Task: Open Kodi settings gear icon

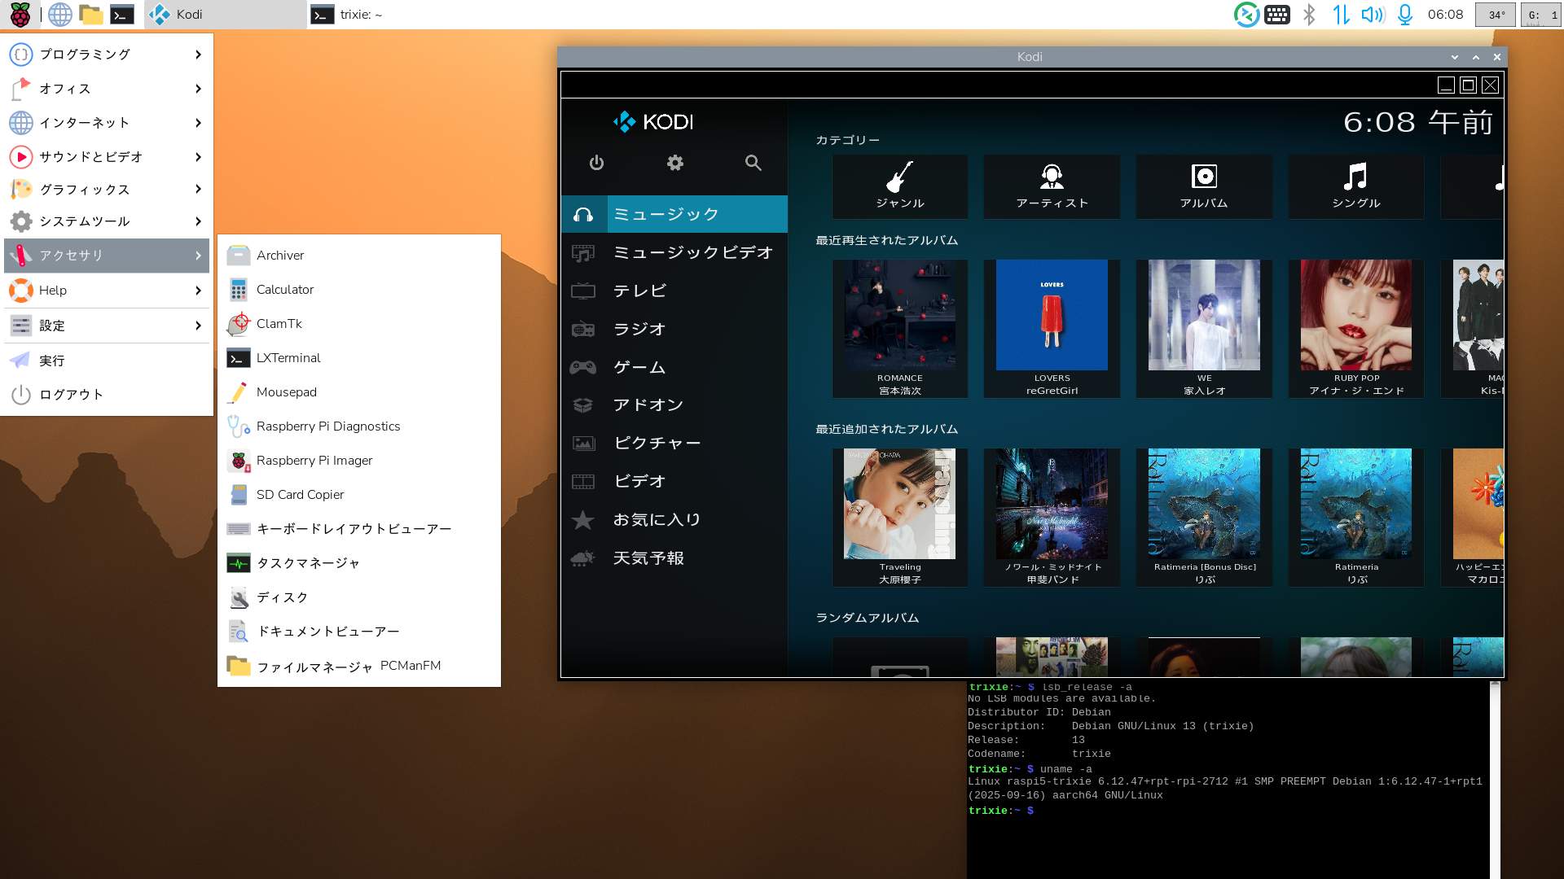Action: click(x=674, y=163)
